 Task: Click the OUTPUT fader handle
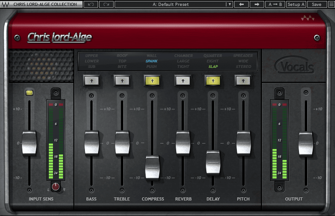click(306, 144)
